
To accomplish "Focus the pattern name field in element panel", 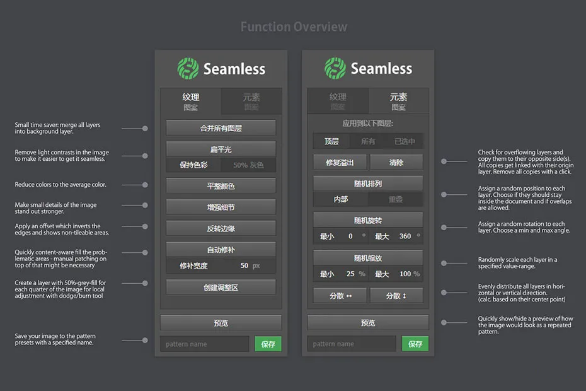I will coord(352,344).
